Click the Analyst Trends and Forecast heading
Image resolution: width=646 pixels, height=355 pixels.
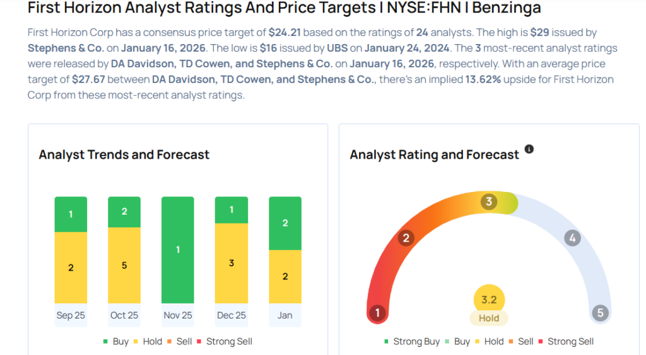[x=124, y=155]
